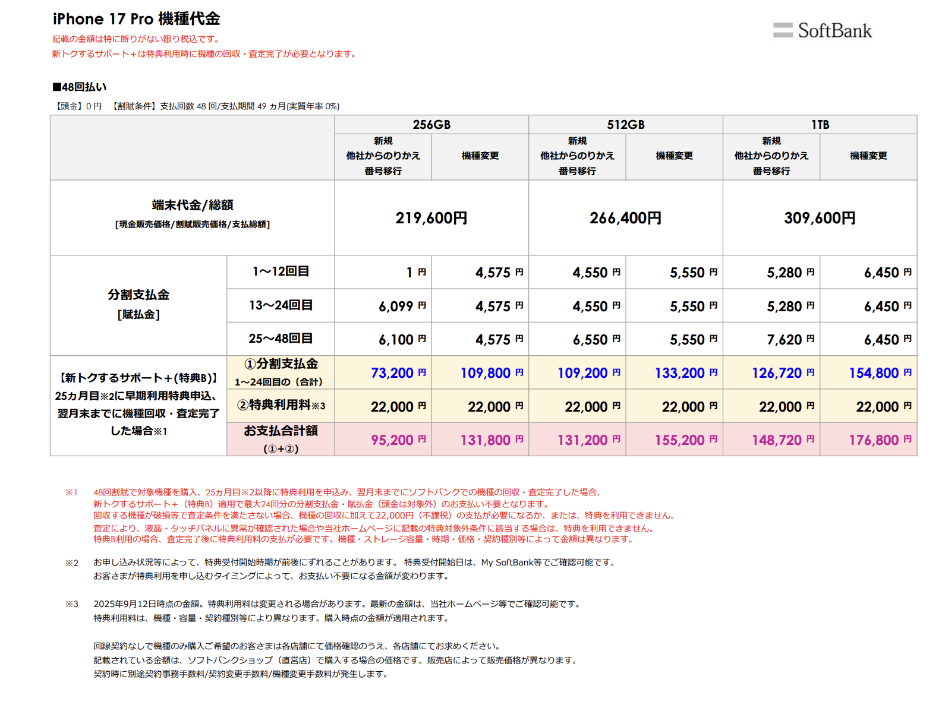The width and height of the screenshot is (942, 711).
Task: Select the 回線契約なしで機種のみ購入 footnote line
Action: (x=298, y=646)
